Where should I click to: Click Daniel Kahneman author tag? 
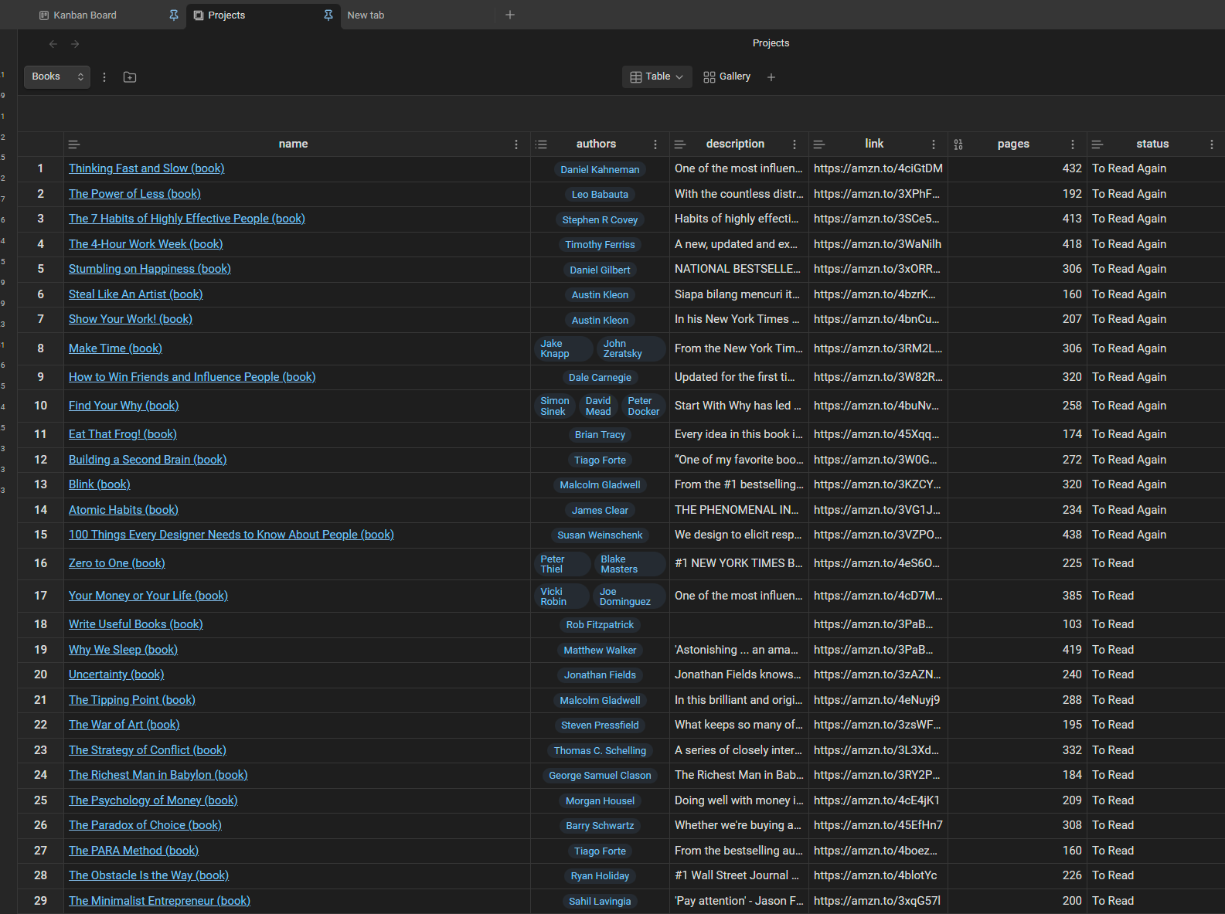pos(600,169)
